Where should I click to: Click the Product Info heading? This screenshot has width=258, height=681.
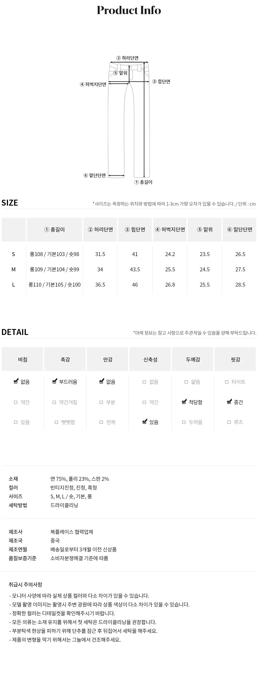129,10
